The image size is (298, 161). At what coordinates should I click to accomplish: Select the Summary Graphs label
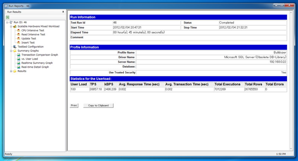click(28, 51)
